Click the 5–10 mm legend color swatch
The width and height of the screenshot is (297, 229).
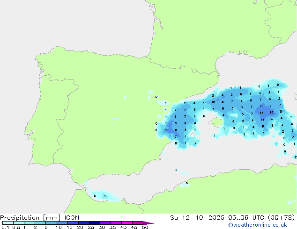(52, 223)
